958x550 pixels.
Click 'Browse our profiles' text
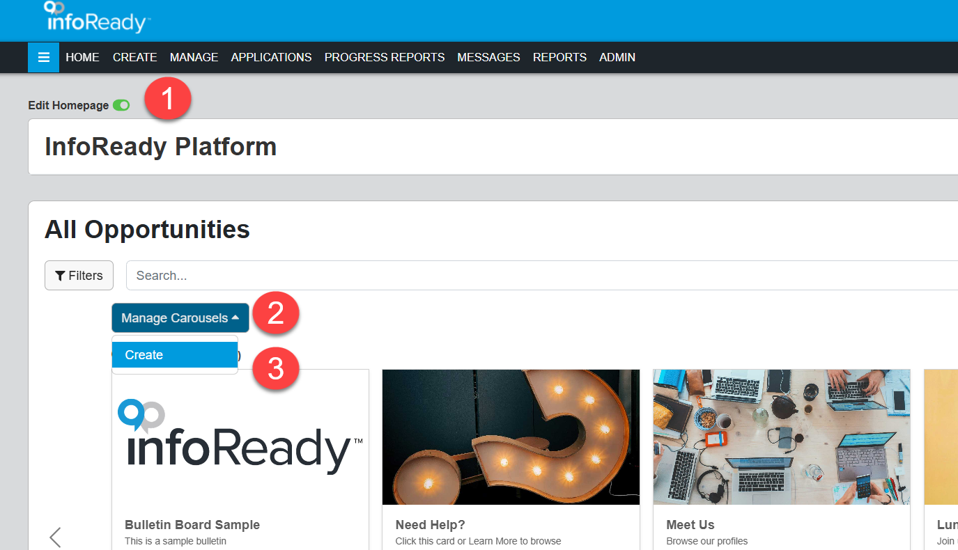click(707, 541)
